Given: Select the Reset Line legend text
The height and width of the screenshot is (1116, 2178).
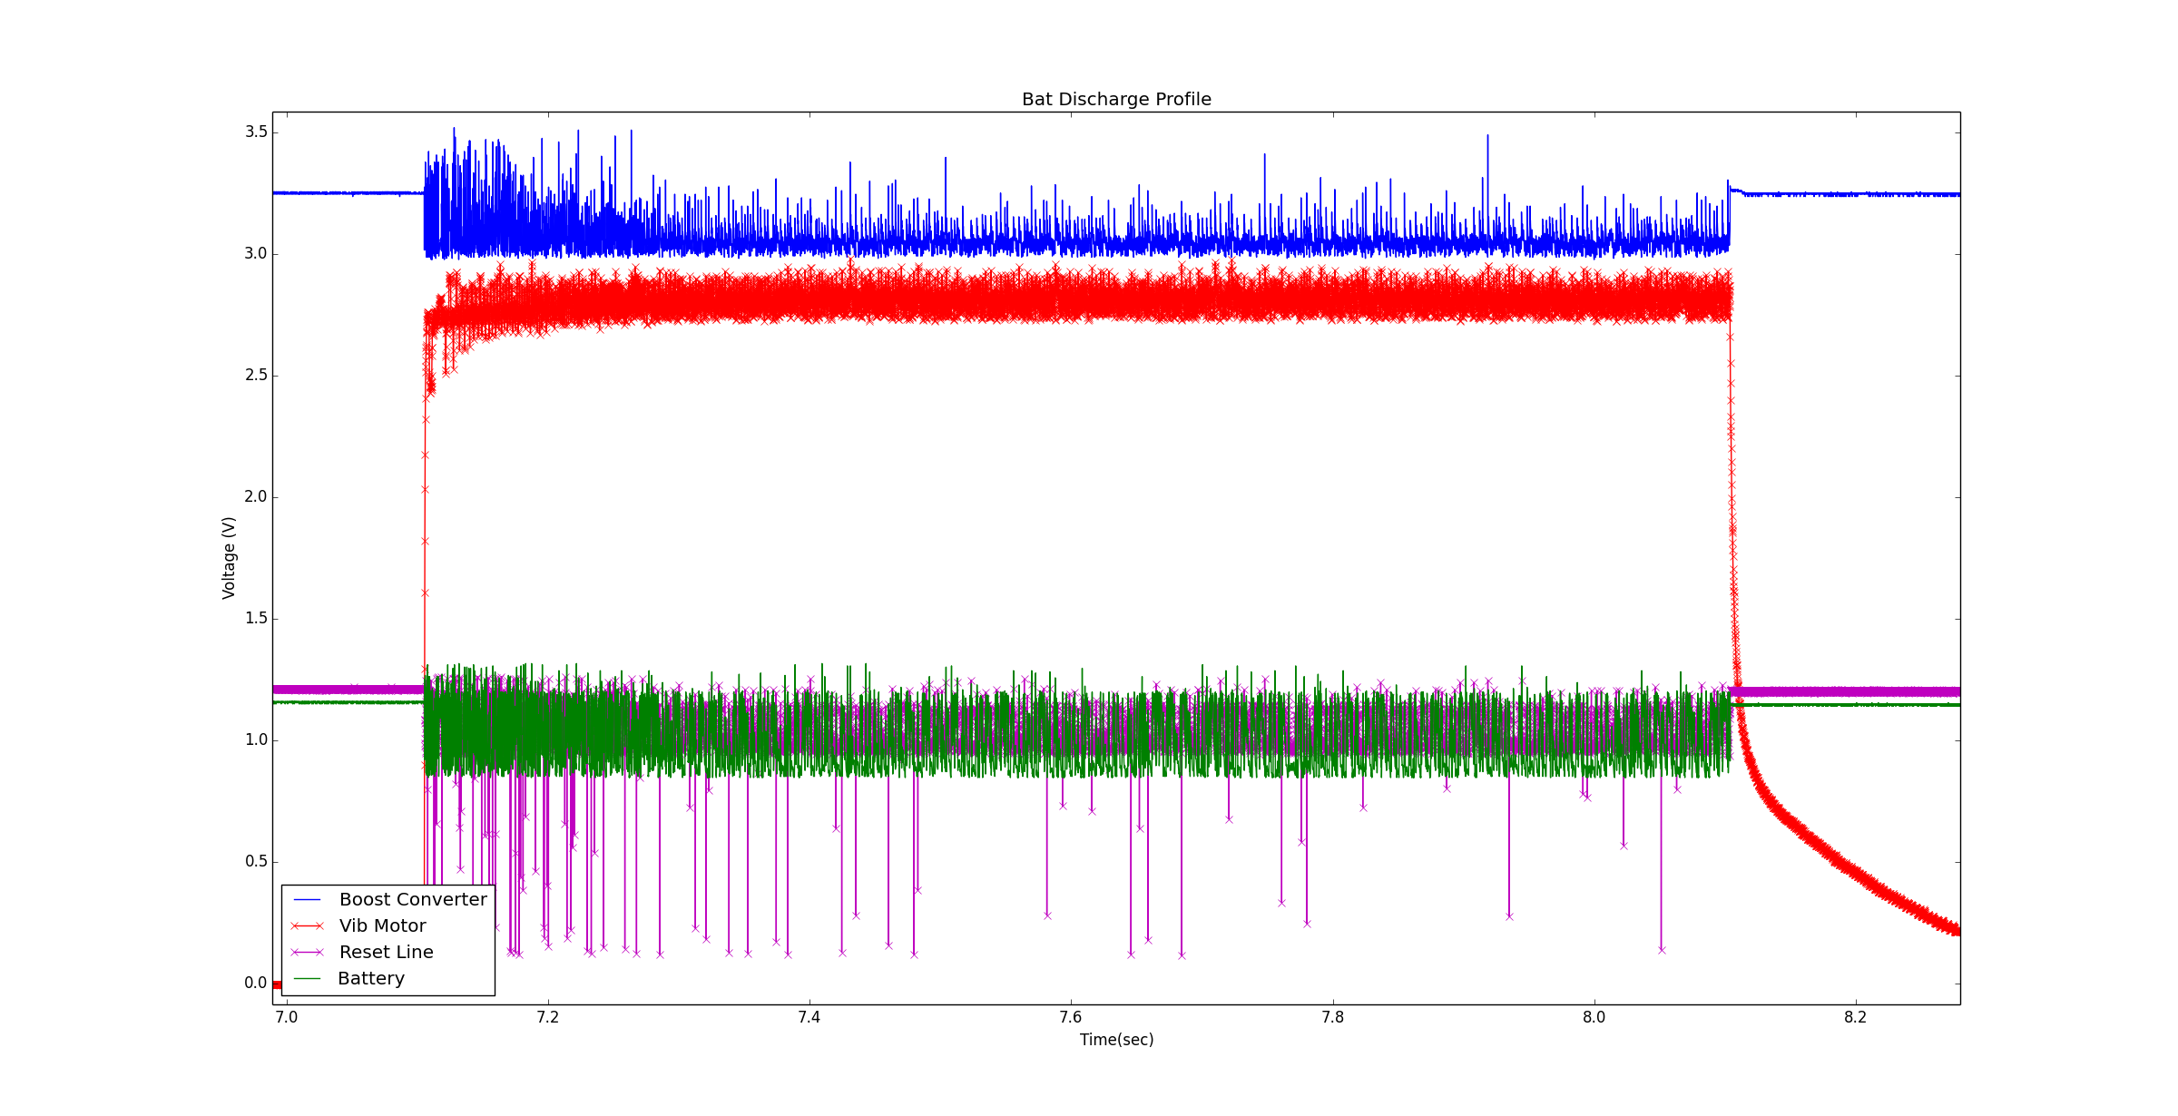Looking at the screenshot, I should 386,953.
